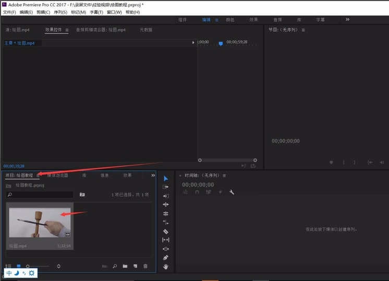Viewport: 389px width, 281px height.
Task: Select the Track Select Forward tool
Action: (x=166, y=187)
